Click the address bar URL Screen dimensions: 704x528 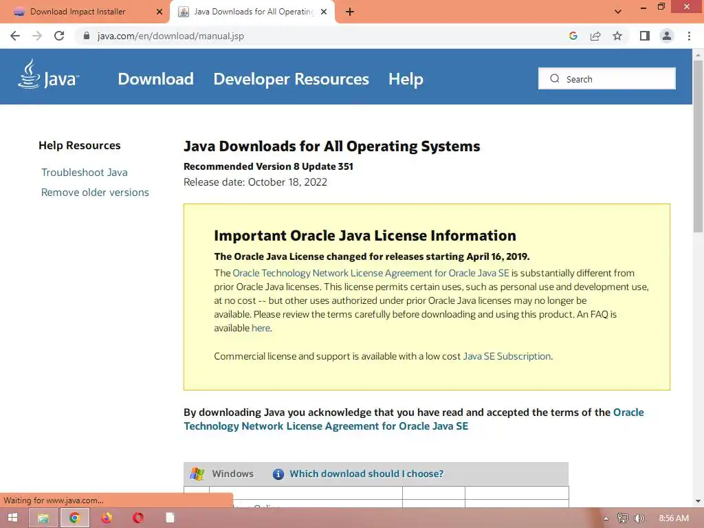click(x=170, y=36)
